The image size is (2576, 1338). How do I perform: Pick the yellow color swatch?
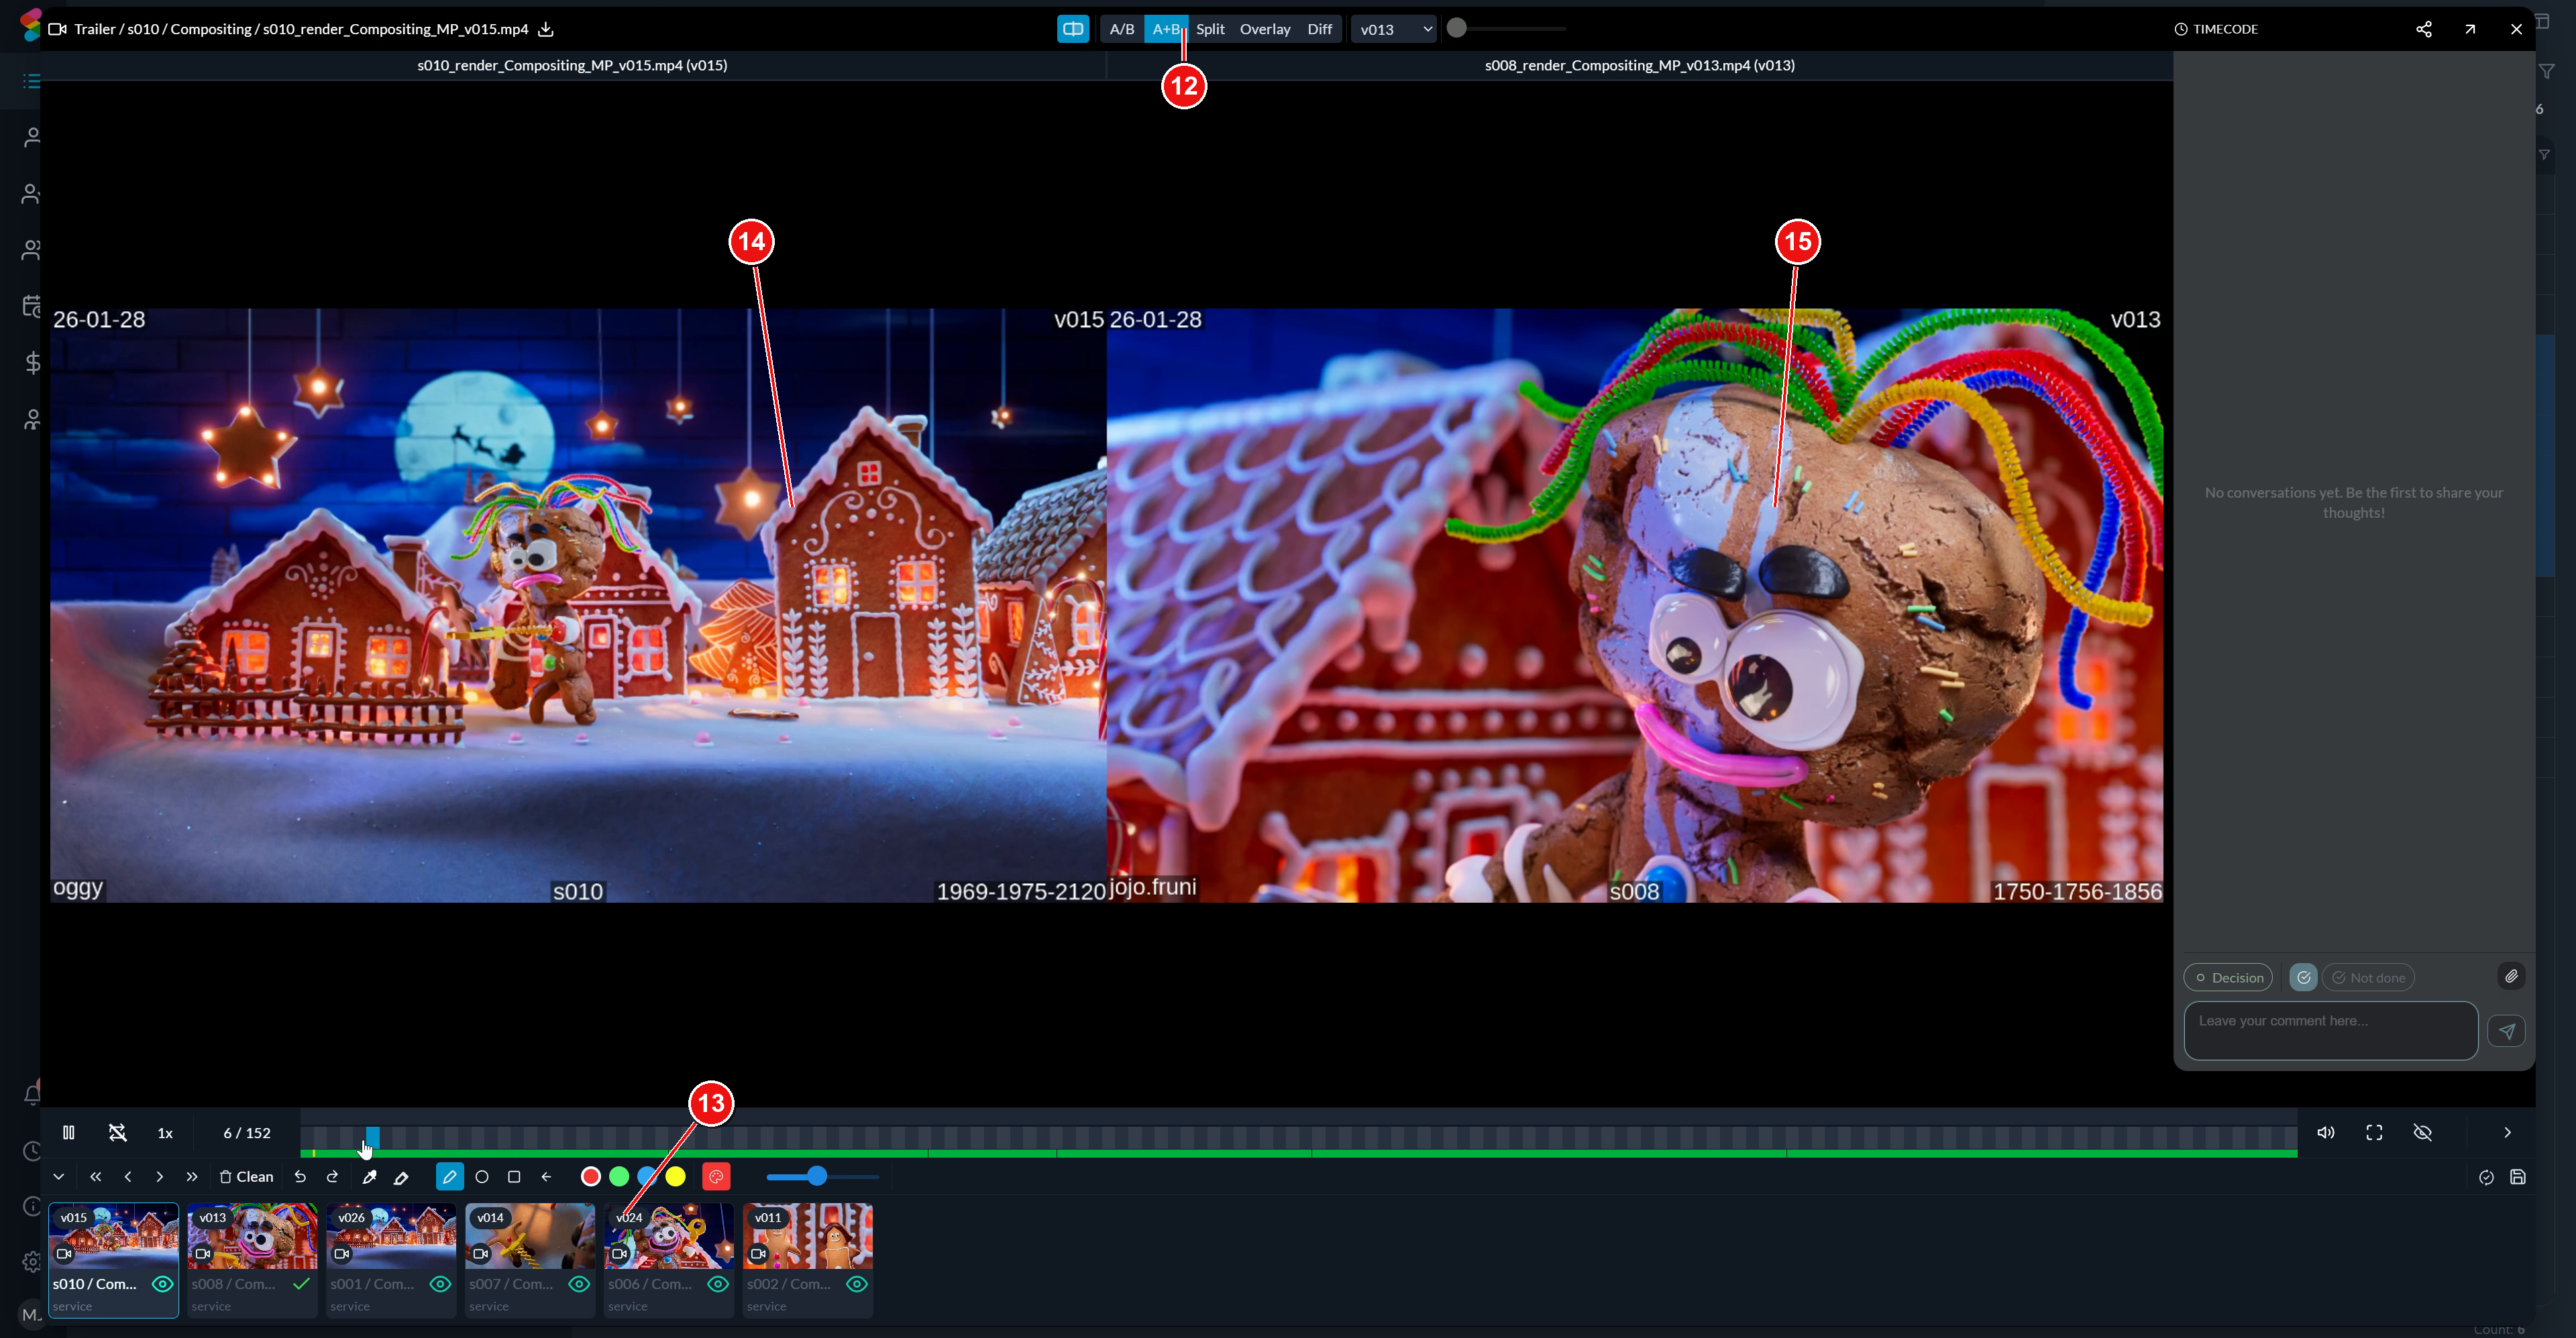676,1177
